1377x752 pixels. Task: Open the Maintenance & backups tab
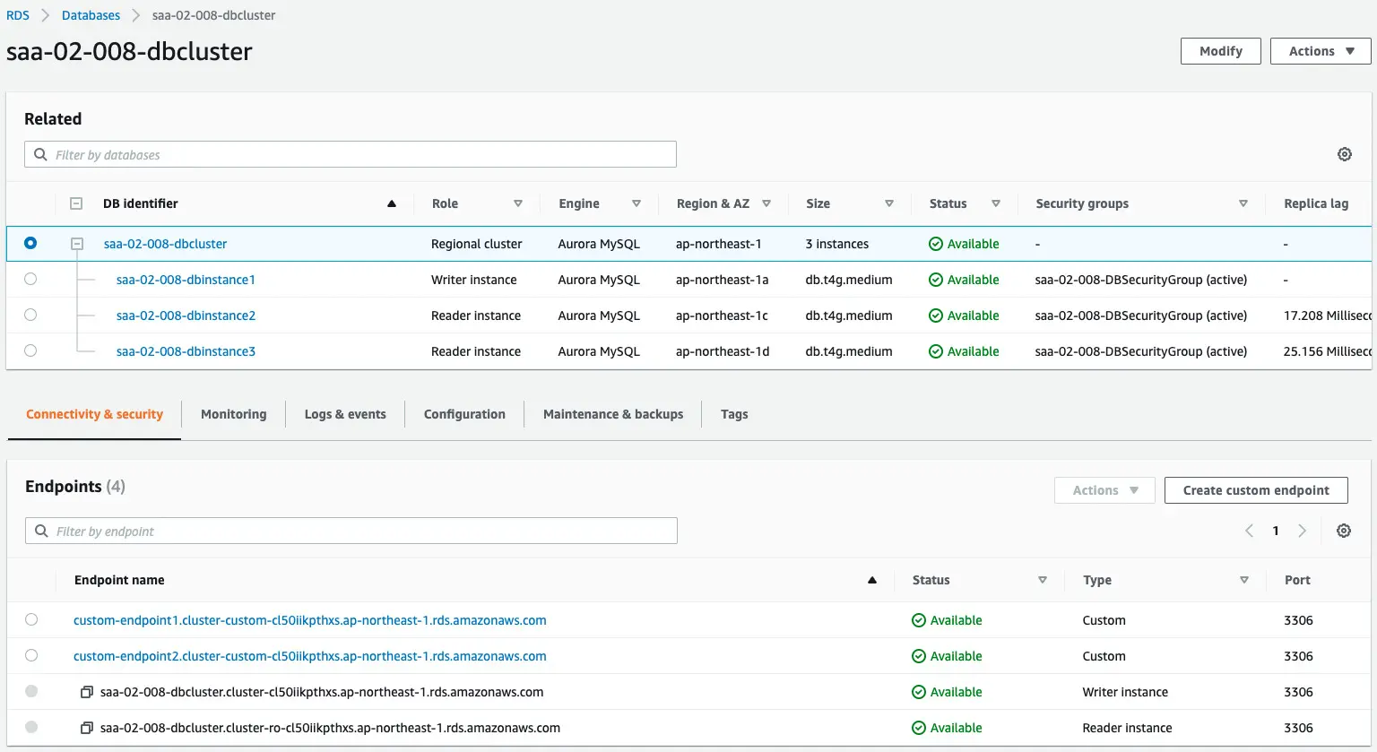click(612, 414)
